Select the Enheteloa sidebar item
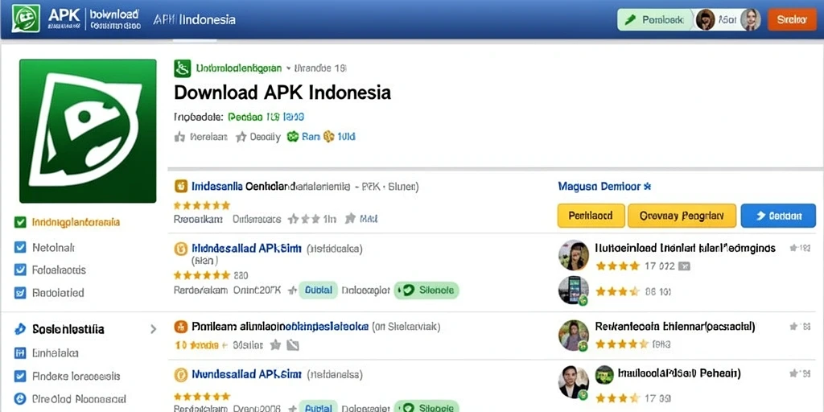 click(56, 352)
